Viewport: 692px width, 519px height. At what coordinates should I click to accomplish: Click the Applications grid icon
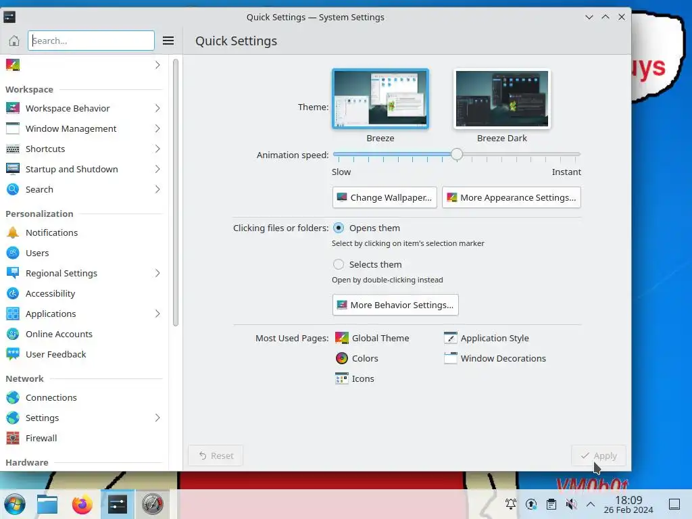pos(13,314)
